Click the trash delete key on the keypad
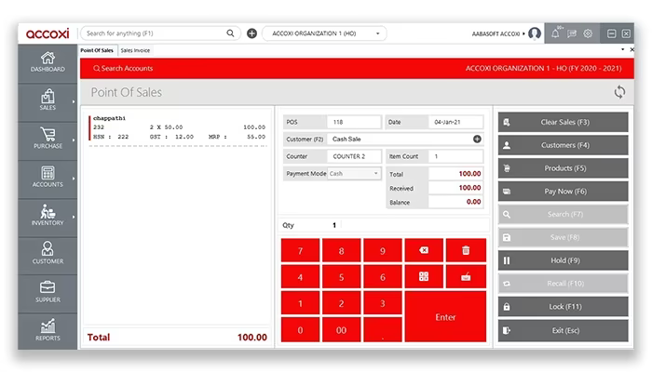Image resolution: width=652 pixels, height=372 pixels. click(466, 250)
